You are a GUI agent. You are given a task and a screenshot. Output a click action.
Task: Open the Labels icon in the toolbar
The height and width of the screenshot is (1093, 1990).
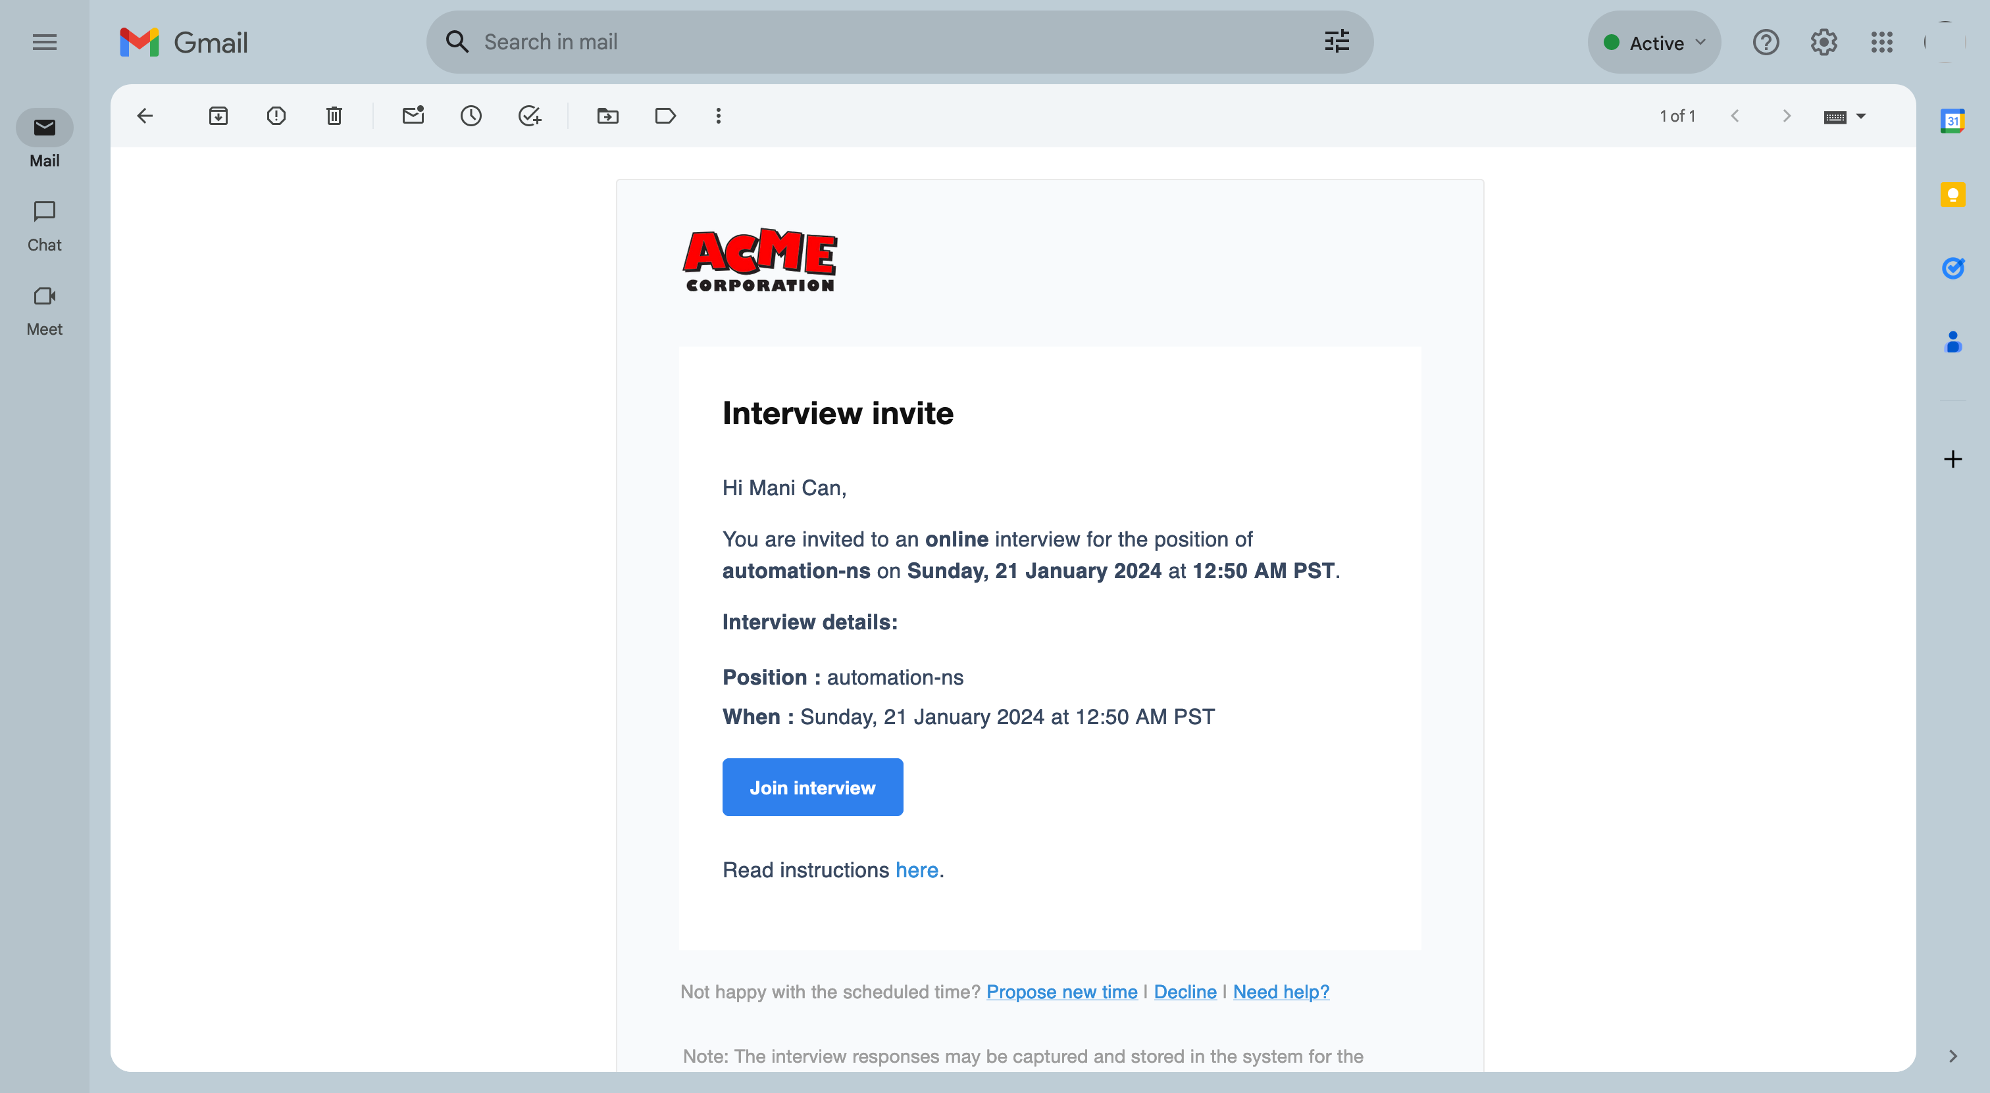click(x=665, y=116)
